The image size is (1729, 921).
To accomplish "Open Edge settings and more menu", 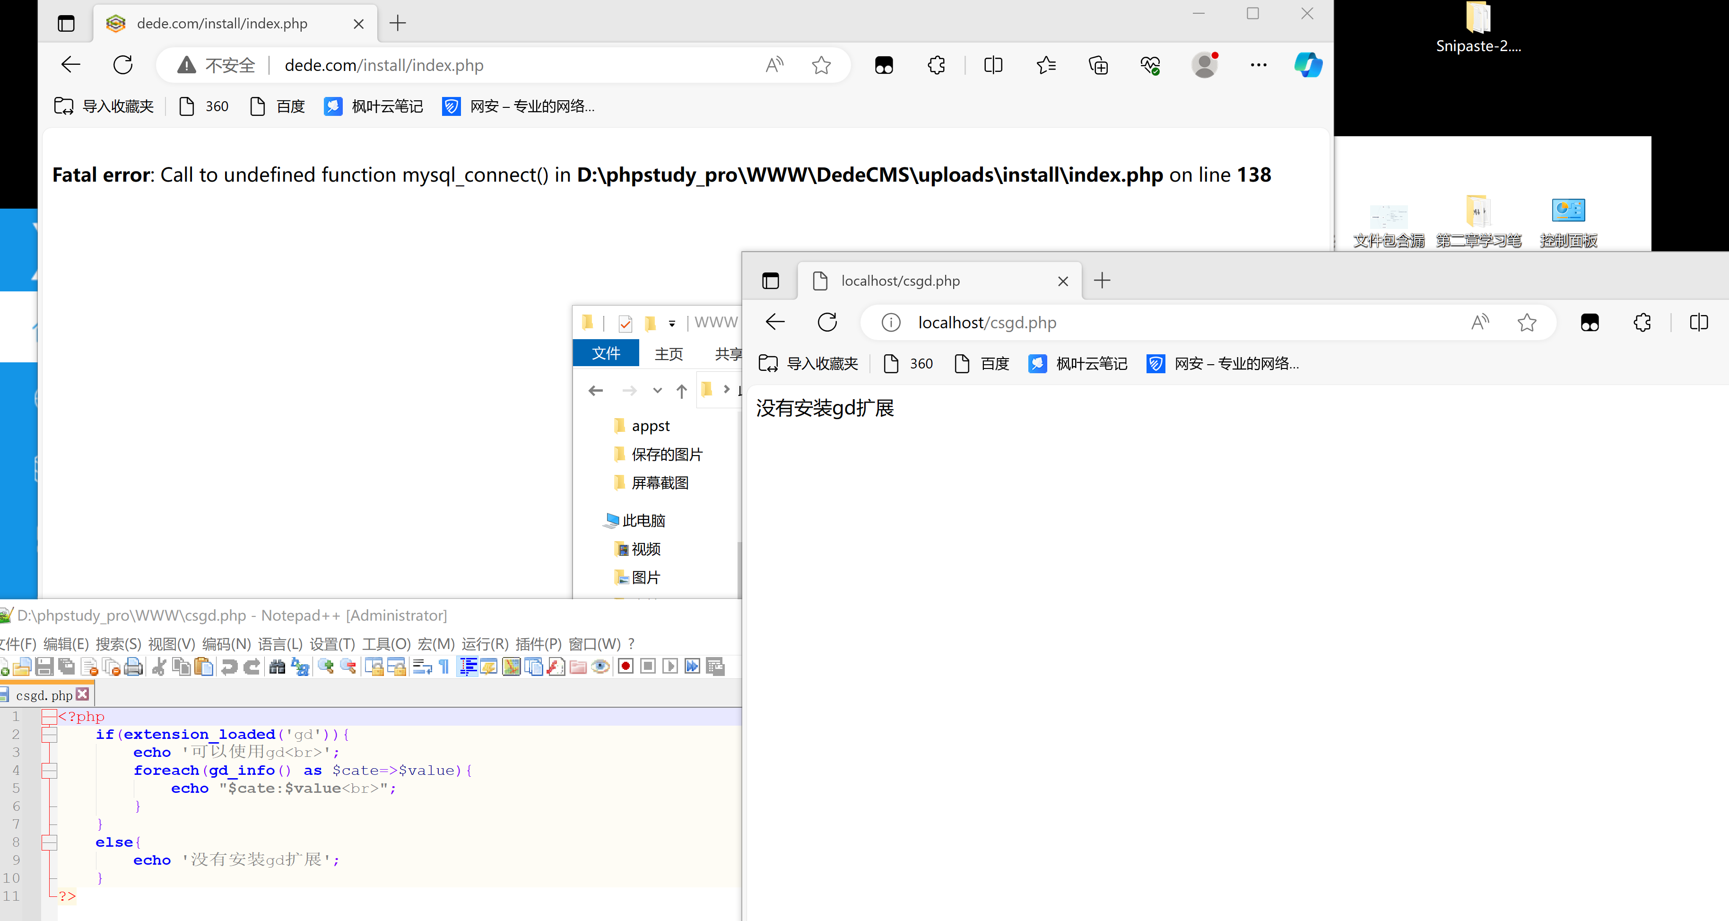I will tap(1259, 65).
